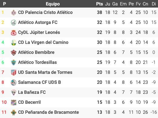Click CD Peñaranda de Bracamonte crest
This screenshot has height=118, width=158.
click(x=14, y=112)
